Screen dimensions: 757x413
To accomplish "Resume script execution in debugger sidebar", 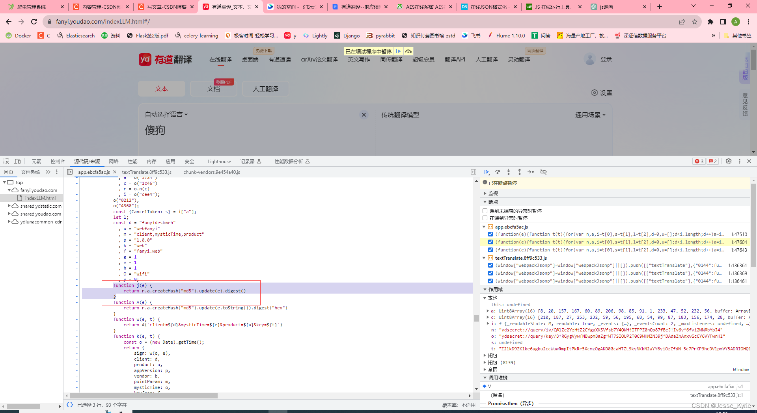I will point(487,172).
